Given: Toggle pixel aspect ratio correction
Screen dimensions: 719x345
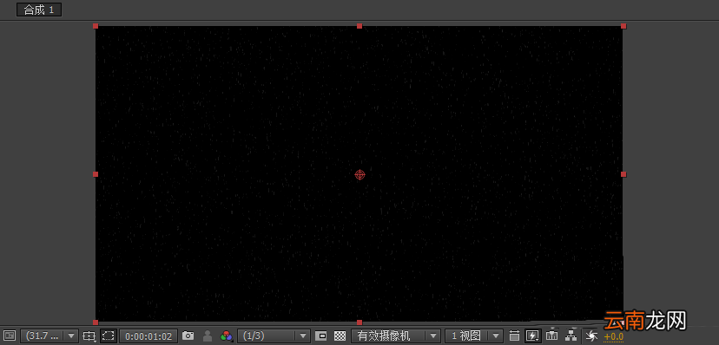Looking at the screenshot, I should tap(515, 335).
